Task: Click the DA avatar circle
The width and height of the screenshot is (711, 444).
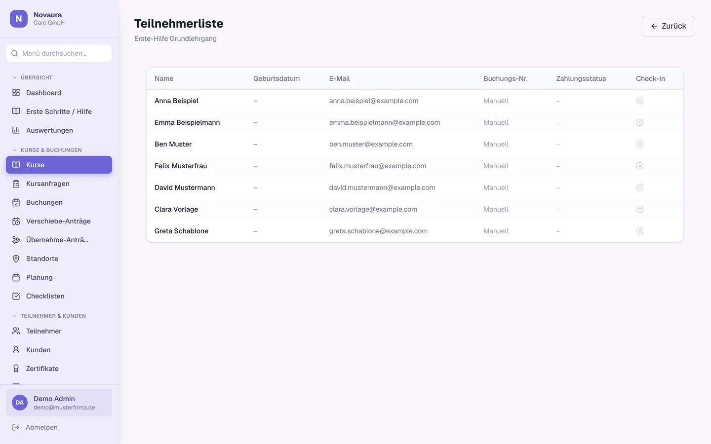Action: click(x=20, y=403)
